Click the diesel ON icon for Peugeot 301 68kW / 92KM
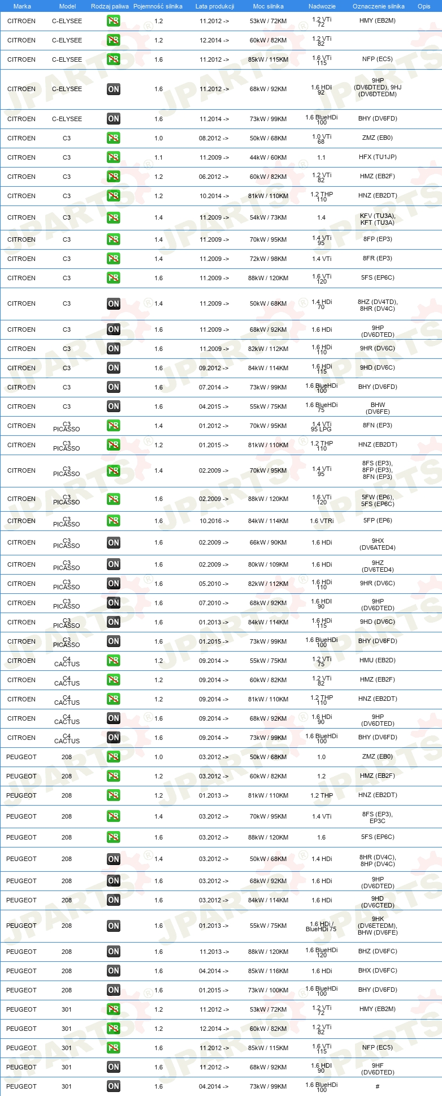 [x=114, y=1067]
